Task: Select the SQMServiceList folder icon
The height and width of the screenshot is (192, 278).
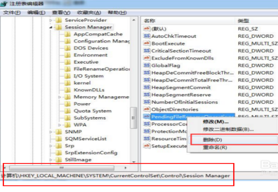Action: pos(58,139)
